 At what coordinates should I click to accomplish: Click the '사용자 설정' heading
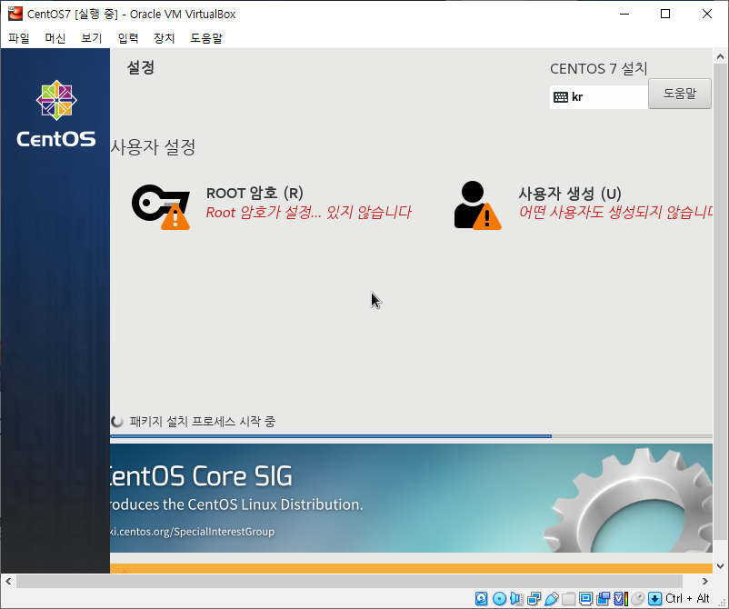tap(153, 147)
